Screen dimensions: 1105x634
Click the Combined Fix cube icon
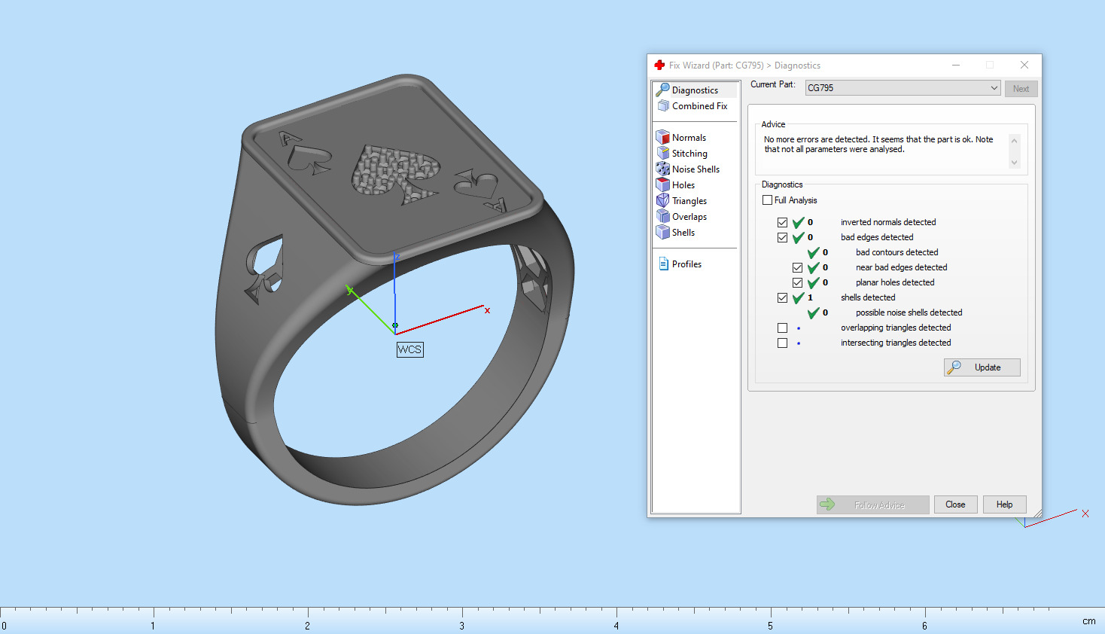pos(663,106)
